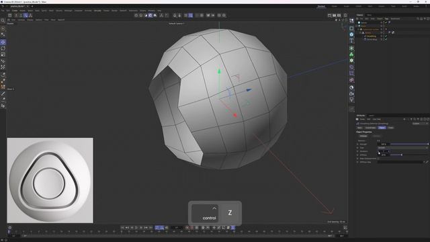Click the Phong tag on top Sphere

[390, 22]
